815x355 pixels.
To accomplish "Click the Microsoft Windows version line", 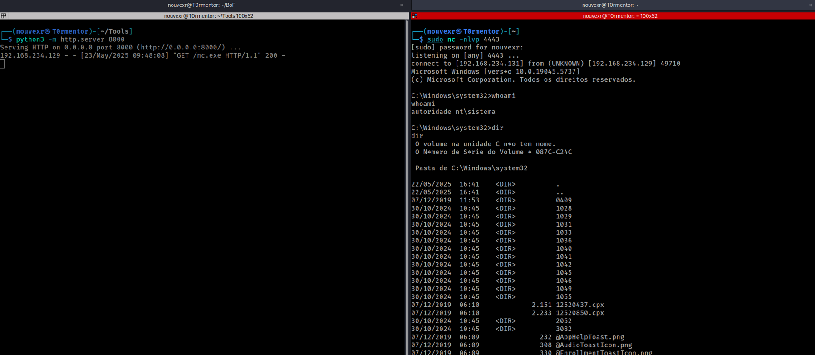I will [x=496, y=72].
